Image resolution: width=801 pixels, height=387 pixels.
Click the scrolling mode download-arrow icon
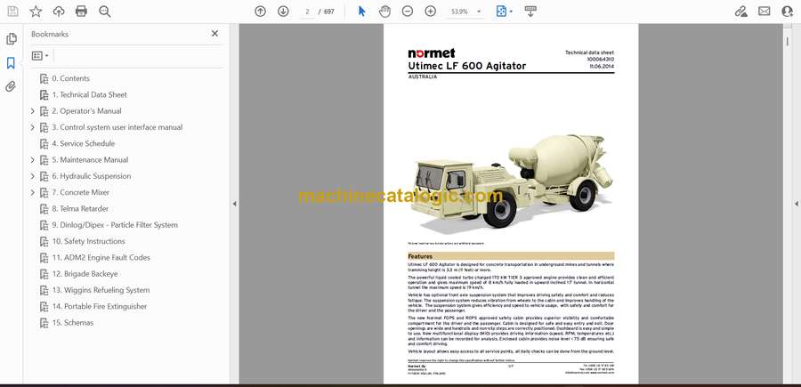(x=530, y=12)
